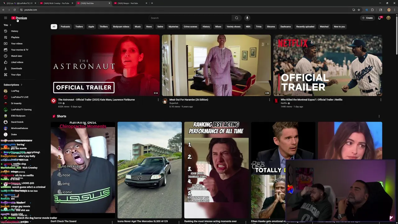Click the Create button
Screen dimensions: 398x224
coord(367,18)
